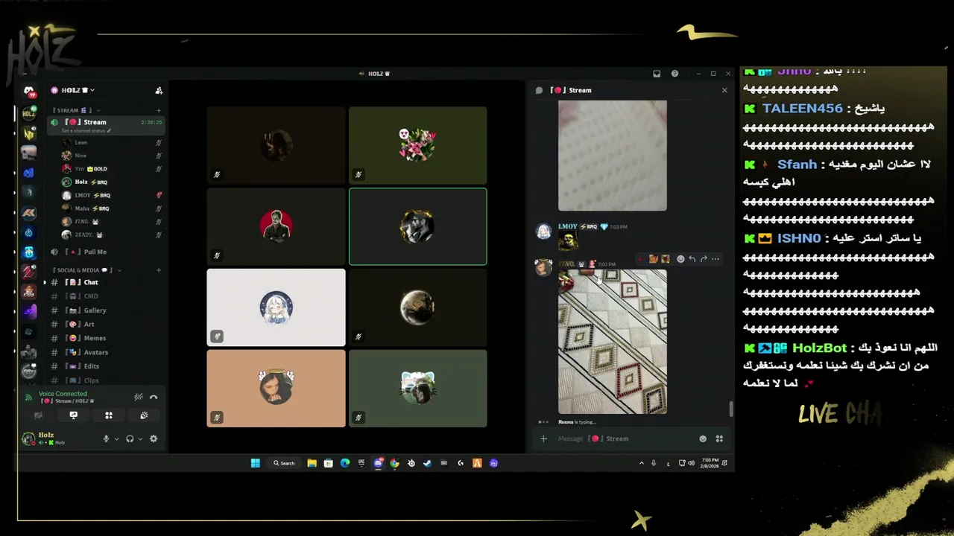The height and width of the screenshot is (536, 954).
Task: Open the Art text channel
Action: coord(105,325)
